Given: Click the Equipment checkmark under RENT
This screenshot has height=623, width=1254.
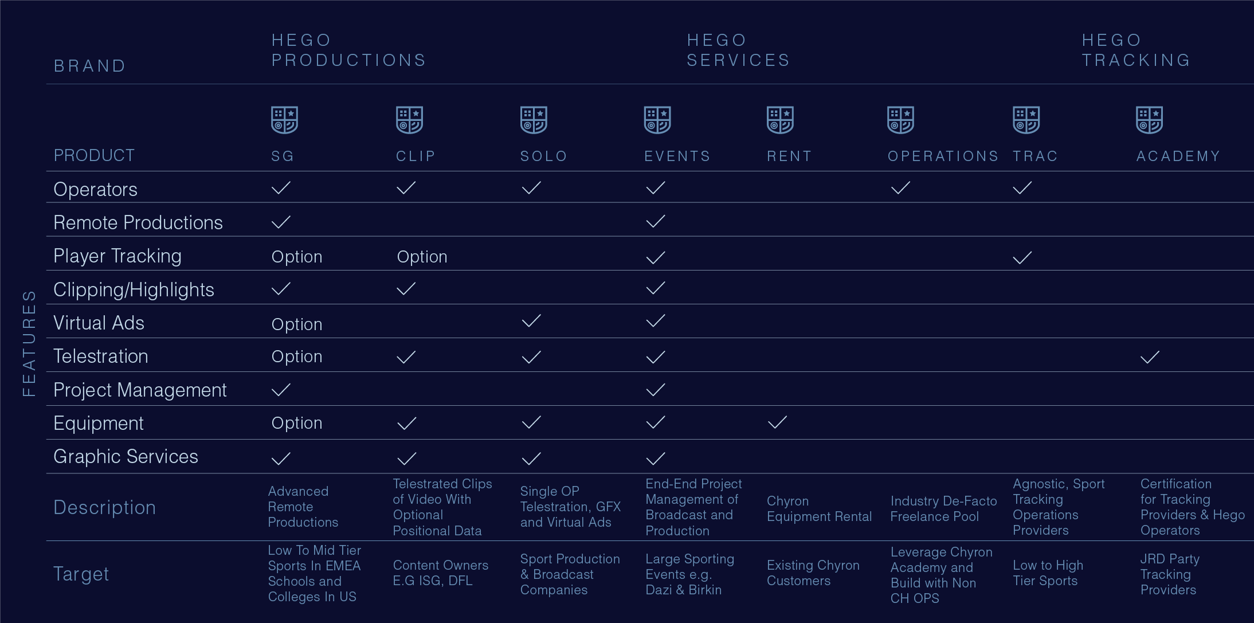Looking at the screenshot, I should [x=777, y=422].
